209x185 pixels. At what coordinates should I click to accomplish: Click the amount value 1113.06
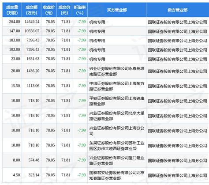(x=33, y=86)
